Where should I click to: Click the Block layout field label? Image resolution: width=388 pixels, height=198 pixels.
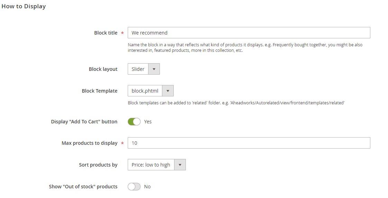pos(103,69)
